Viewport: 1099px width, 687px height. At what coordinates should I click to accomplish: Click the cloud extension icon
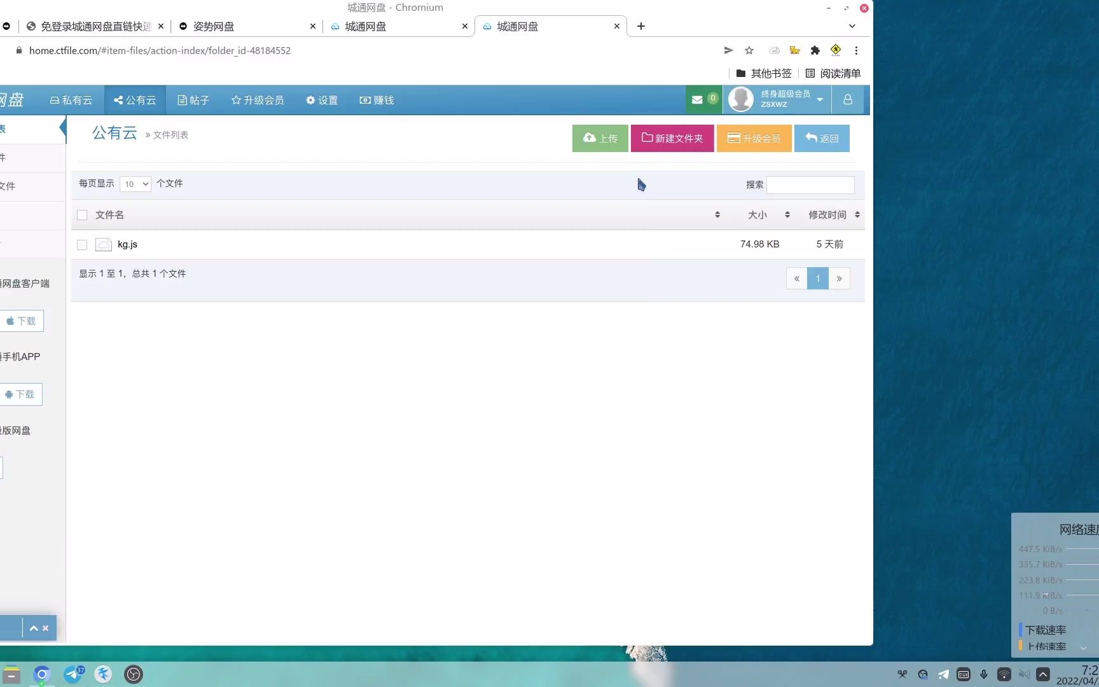coord(774,50)
